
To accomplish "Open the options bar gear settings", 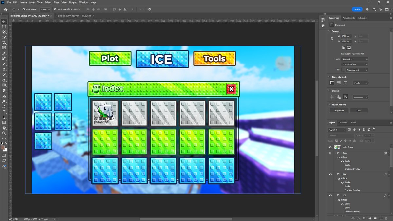I will [150, 9].
